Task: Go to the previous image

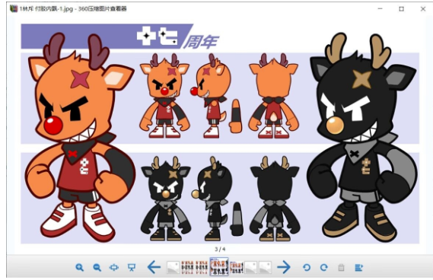Action: [154, 267]
